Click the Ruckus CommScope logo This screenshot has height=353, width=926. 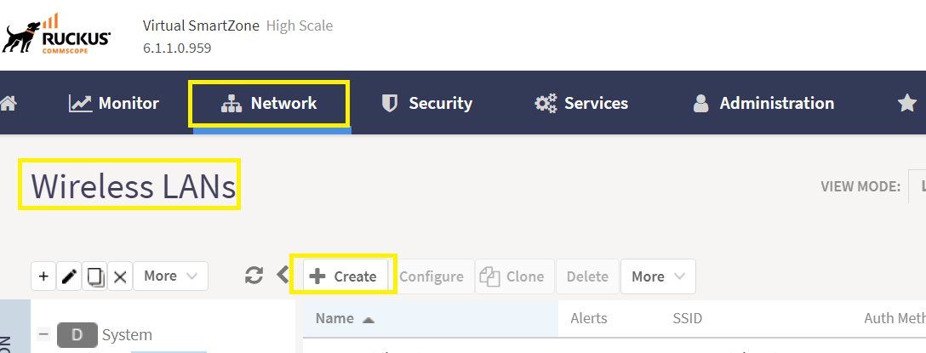click(56, 36)
